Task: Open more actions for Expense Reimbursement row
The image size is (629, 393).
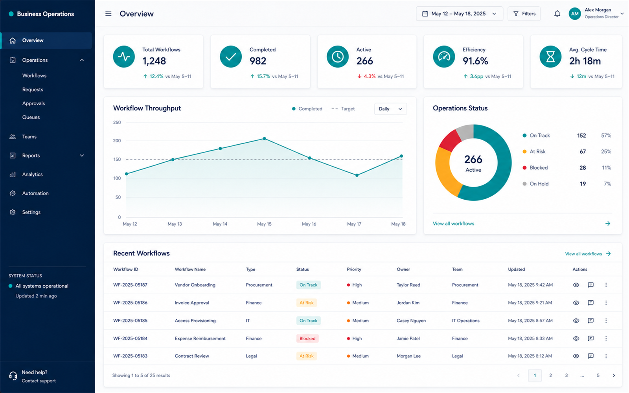Action: pos(606,338)
